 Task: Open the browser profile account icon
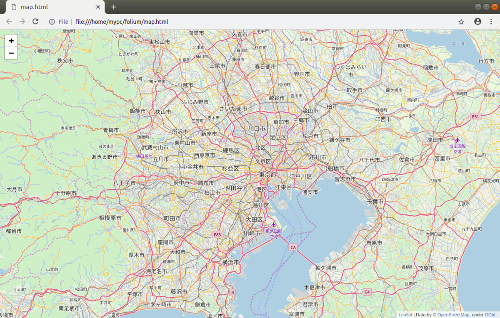coord(477,22)
